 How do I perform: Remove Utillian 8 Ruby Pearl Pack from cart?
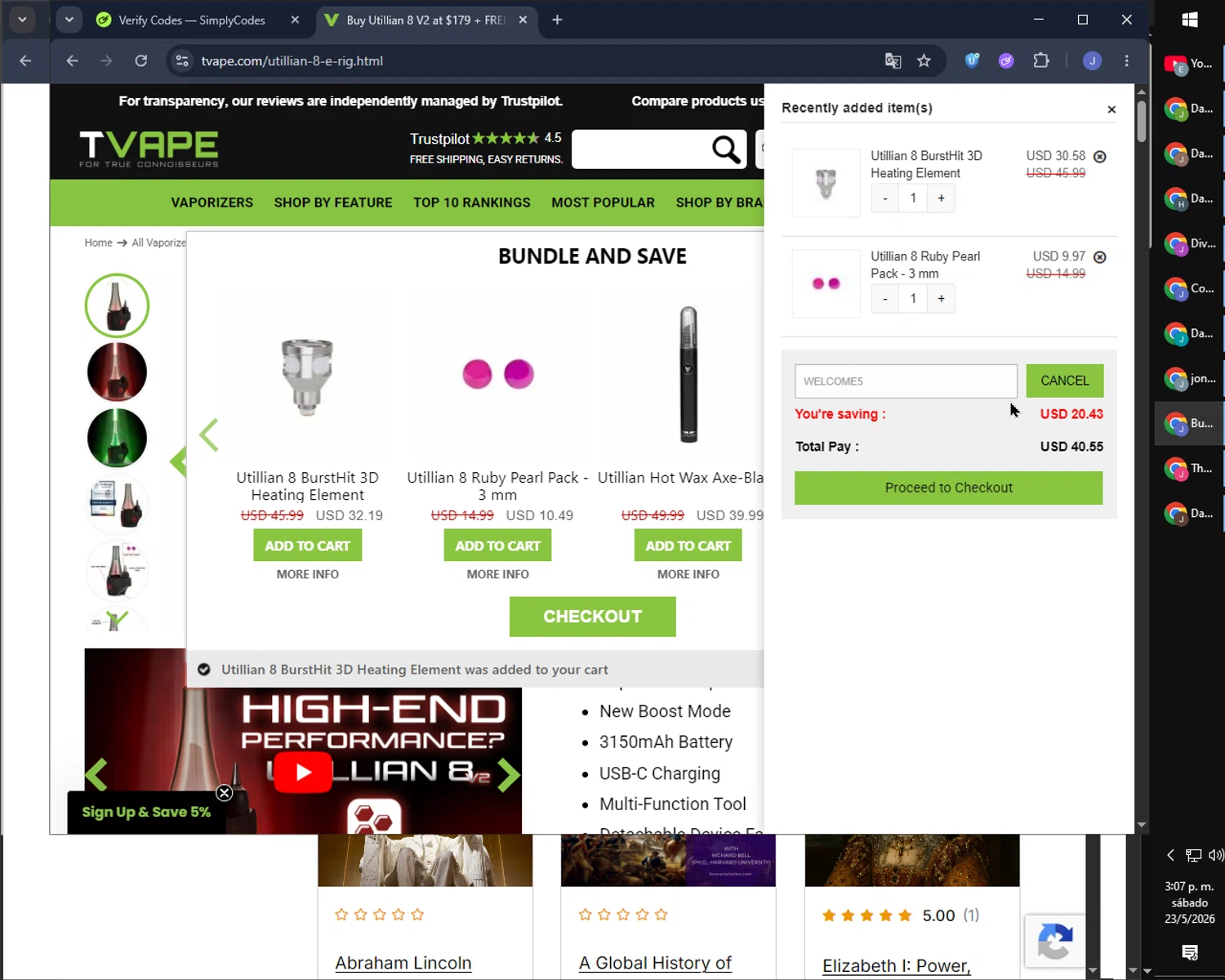click(x=1100, y=257)
